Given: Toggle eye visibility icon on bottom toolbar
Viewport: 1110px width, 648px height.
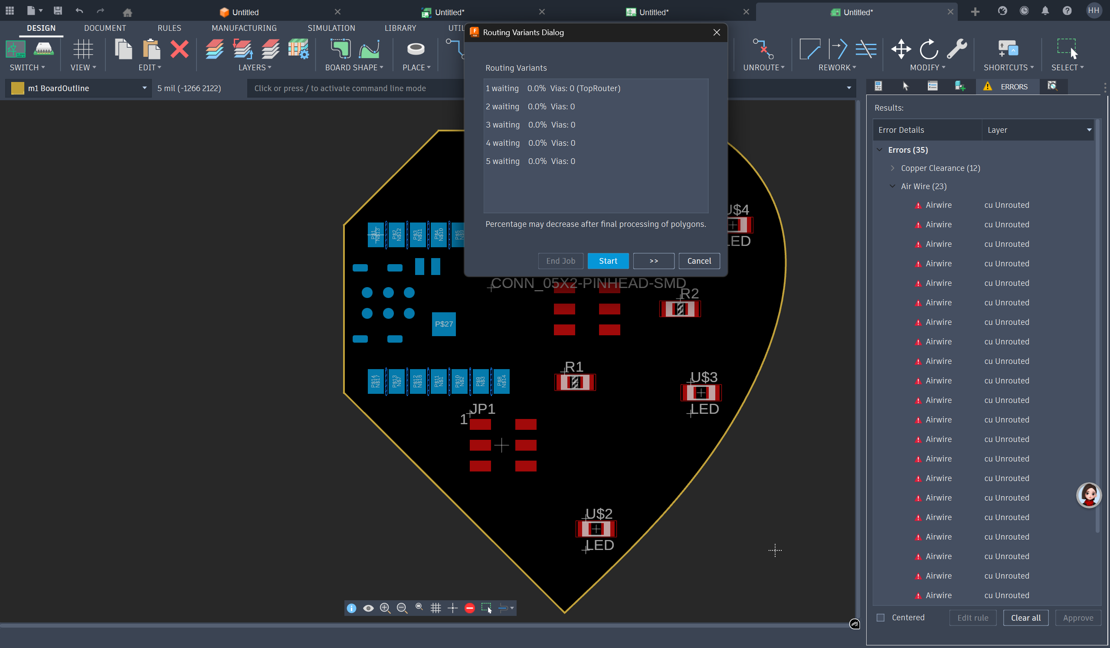Looking at the screenshot, I should click(368, 608).
